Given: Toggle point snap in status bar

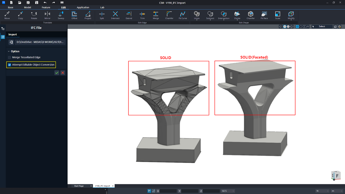Looking at the screenshot, I should [149, 191].
